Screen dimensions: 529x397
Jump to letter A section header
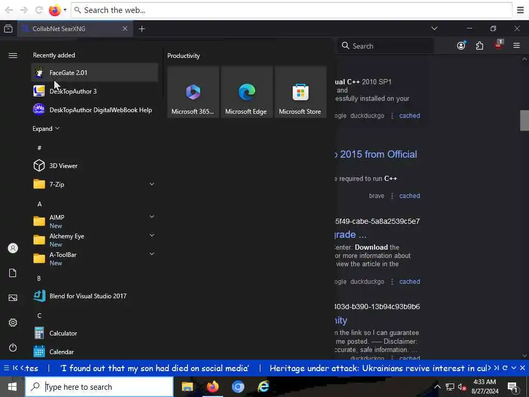point(39,204)
